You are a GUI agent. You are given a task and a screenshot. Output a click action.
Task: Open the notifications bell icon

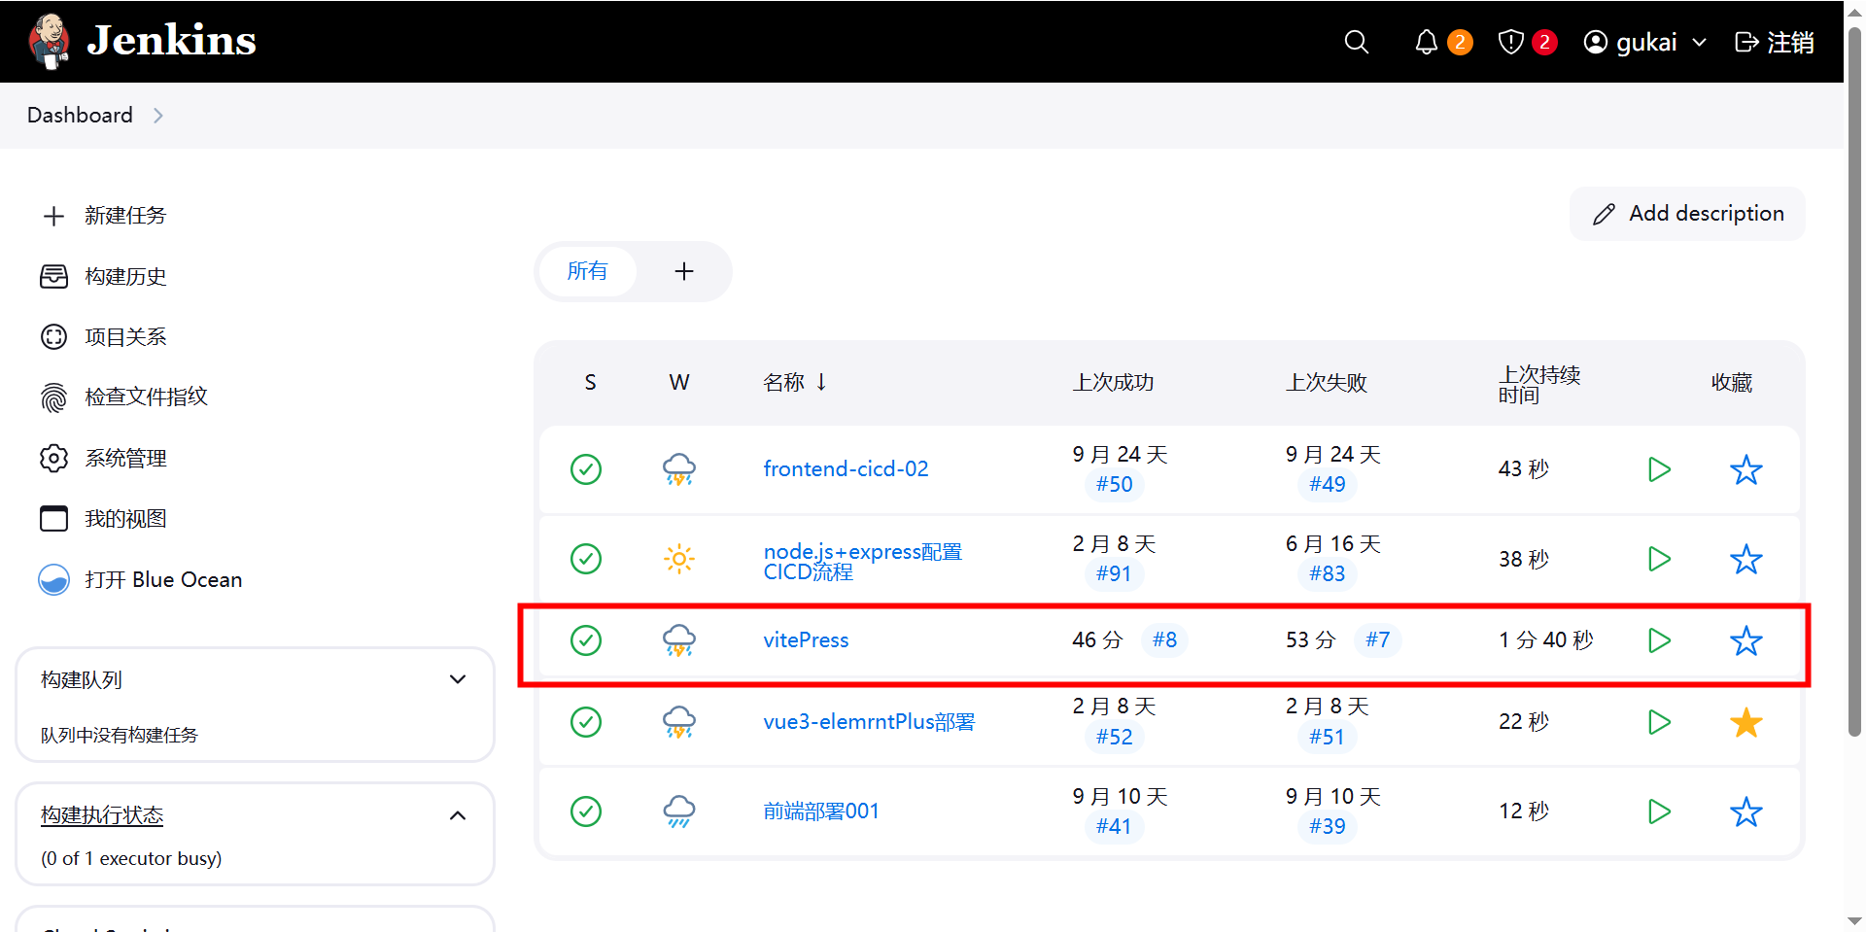[1426, 42]
